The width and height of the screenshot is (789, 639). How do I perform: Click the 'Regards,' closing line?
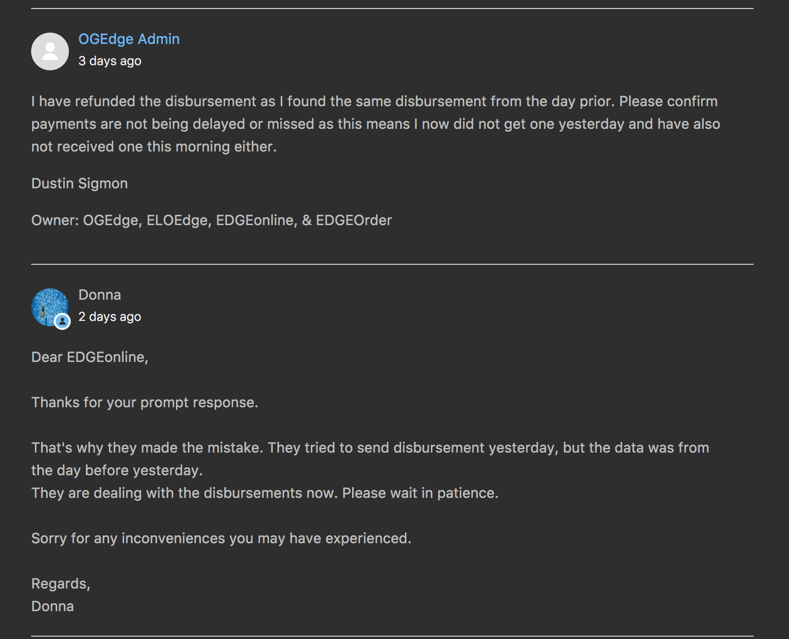point(60,583)
